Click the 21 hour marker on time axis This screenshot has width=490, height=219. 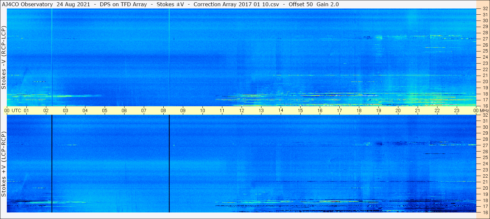(x=418, y=110)
